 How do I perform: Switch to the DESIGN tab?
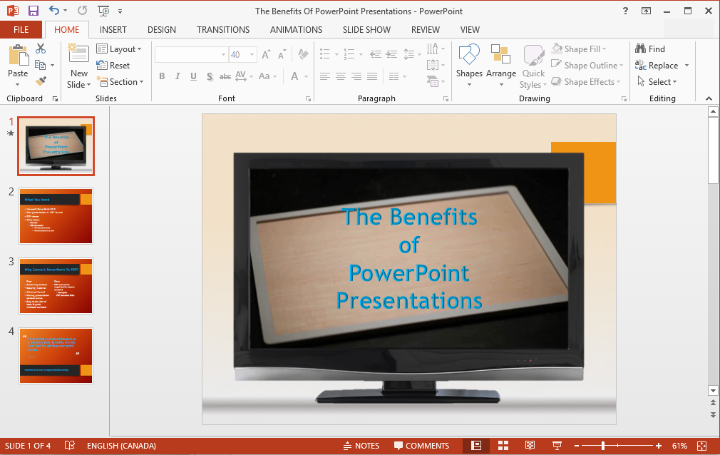[162, 30]
